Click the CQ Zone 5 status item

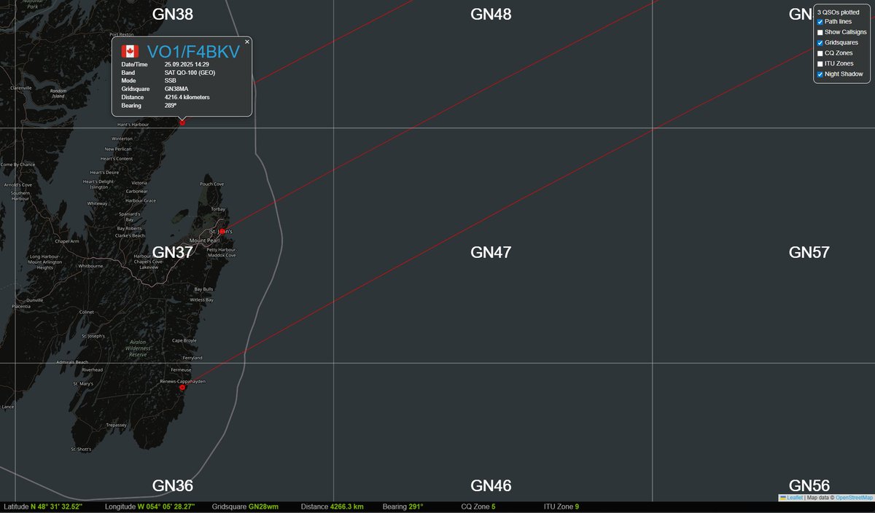(479, 505)
